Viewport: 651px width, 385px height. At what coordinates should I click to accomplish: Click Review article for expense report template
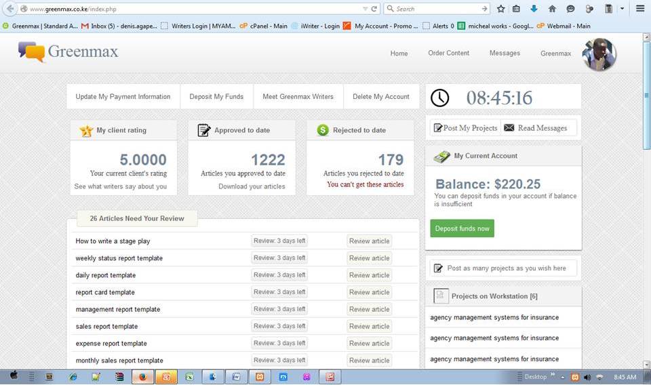(369, 344)
